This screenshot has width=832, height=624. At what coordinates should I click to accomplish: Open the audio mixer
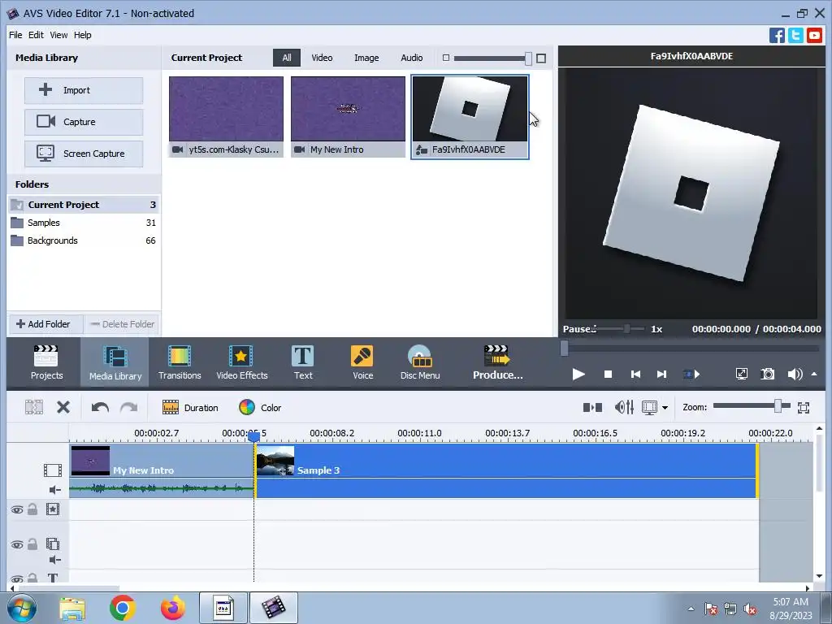coord(624,408)
